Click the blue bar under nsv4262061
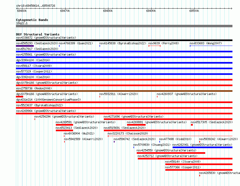The width and height of the screenshot is (240, 186). click(203, 147)
